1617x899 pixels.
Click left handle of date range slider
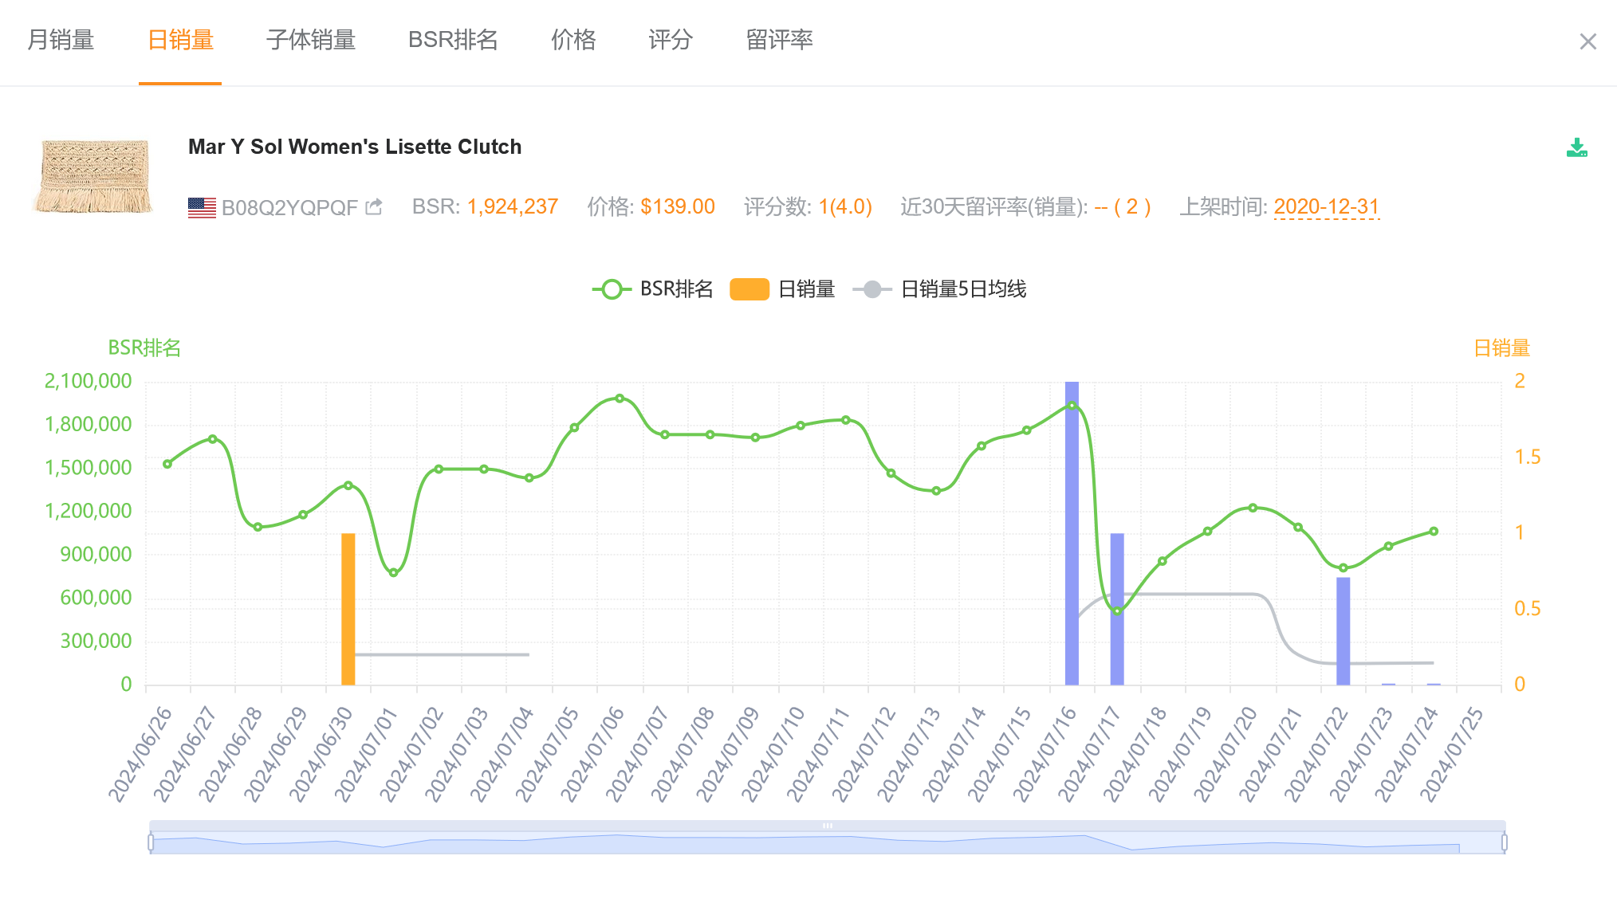click(x=151, y=842)
